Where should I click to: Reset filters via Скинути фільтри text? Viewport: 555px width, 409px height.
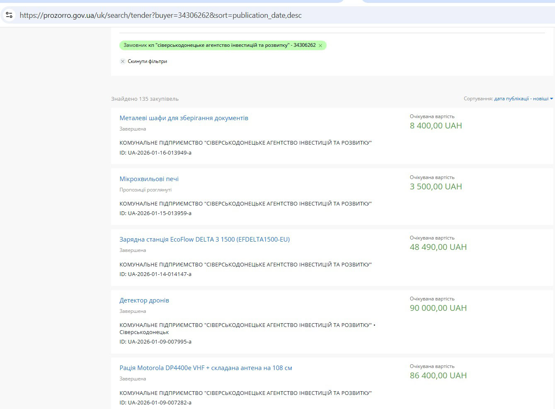[147, 61]
